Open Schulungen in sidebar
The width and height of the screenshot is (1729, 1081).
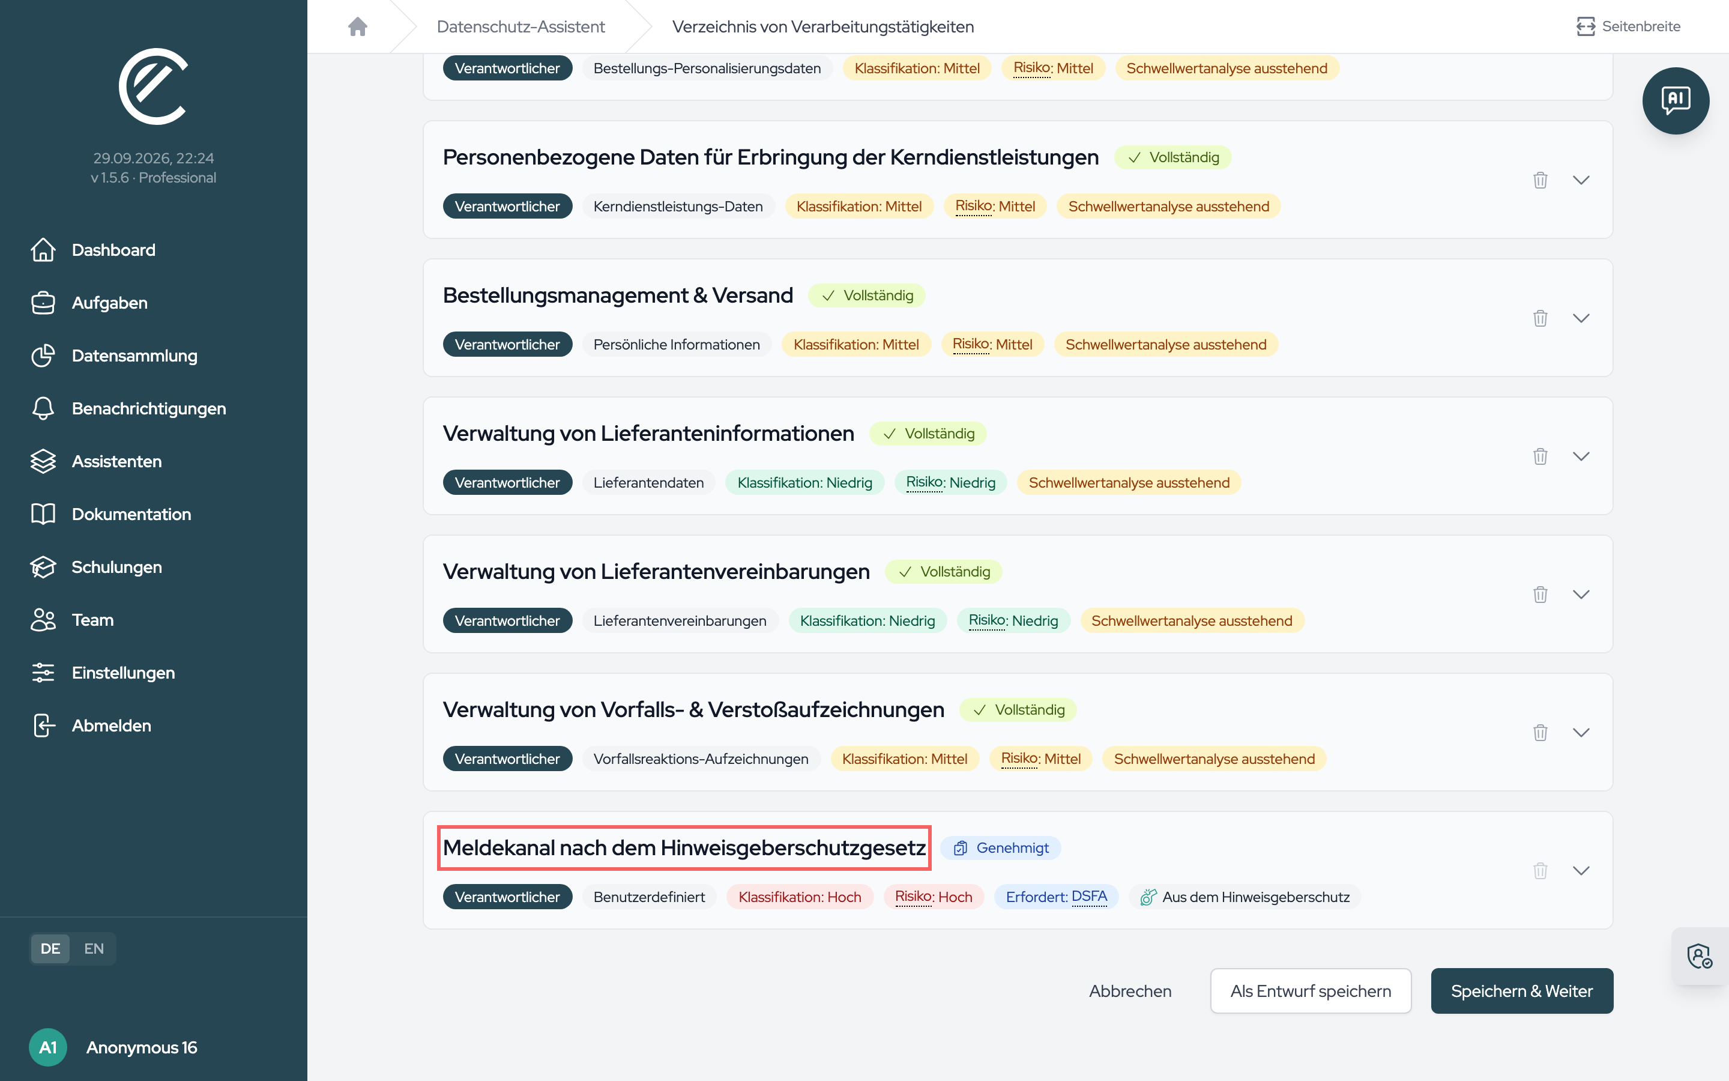(x=97, y=567)
